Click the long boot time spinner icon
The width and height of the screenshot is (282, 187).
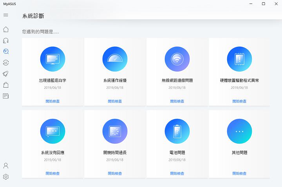point(115,131)
